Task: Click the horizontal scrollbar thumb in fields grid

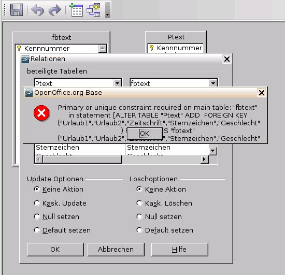Action: click(x=82, y=160)
